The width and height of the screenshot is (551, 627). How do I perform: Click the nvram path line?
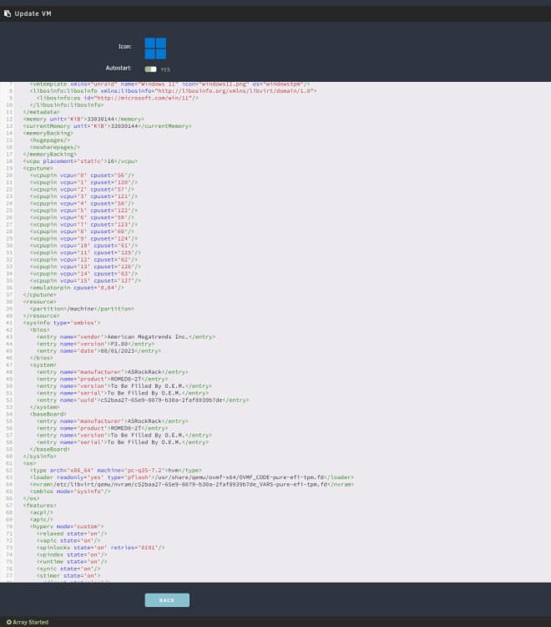pos(192,484)
